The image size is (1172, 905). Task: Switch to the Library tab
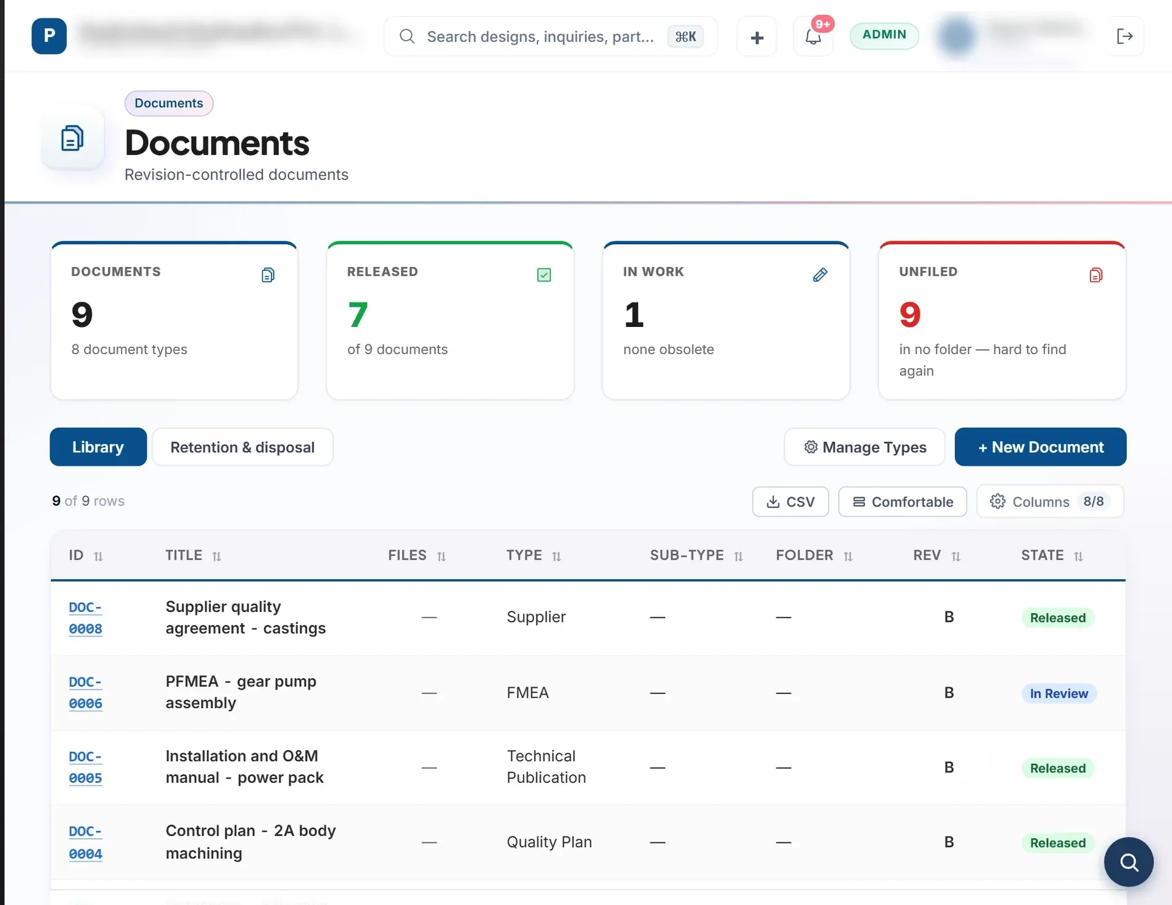click(98, 447)
